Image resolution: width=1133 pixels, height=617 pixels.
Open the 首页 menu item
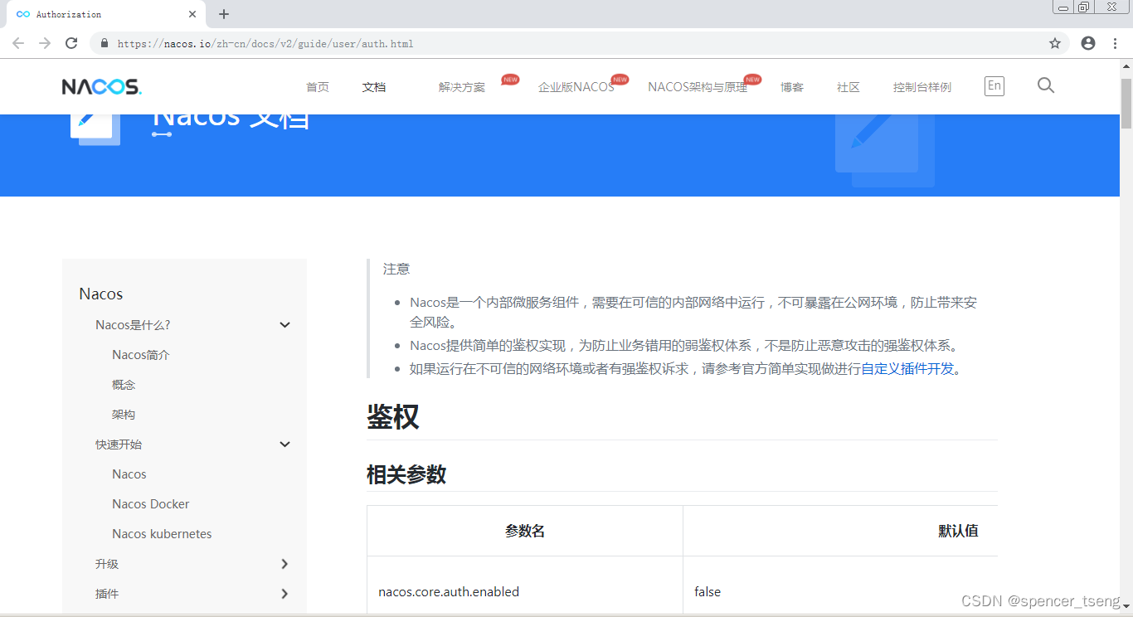click(318, 87)
